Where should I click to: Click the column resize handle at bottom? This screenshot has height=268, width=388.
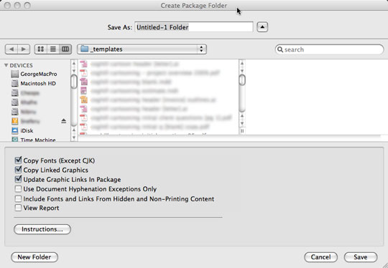242,131
